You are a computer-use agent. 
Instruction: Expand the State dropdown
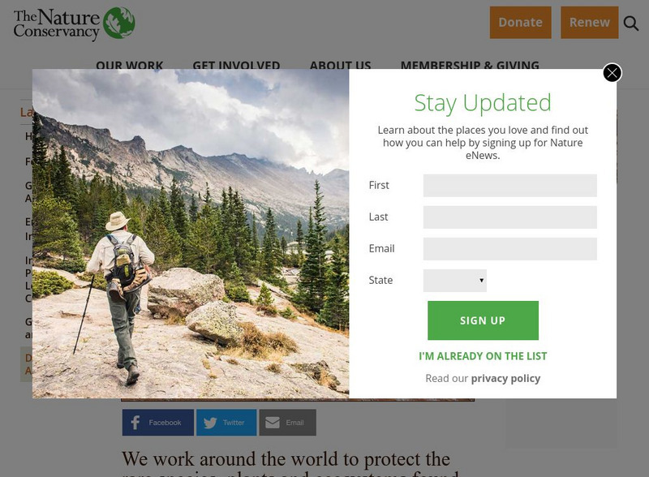tap(455, 281)
